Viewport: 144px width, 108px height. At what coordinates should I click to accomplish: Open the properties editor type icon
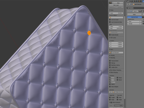pos(128,1)
